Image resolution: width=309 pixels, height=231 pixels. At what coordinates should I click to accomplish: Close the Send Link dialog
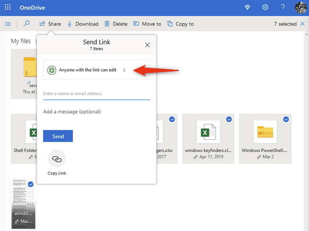pos(147,45)
